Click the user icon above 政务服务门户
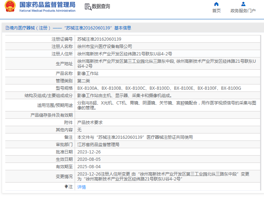 [243, 4]
